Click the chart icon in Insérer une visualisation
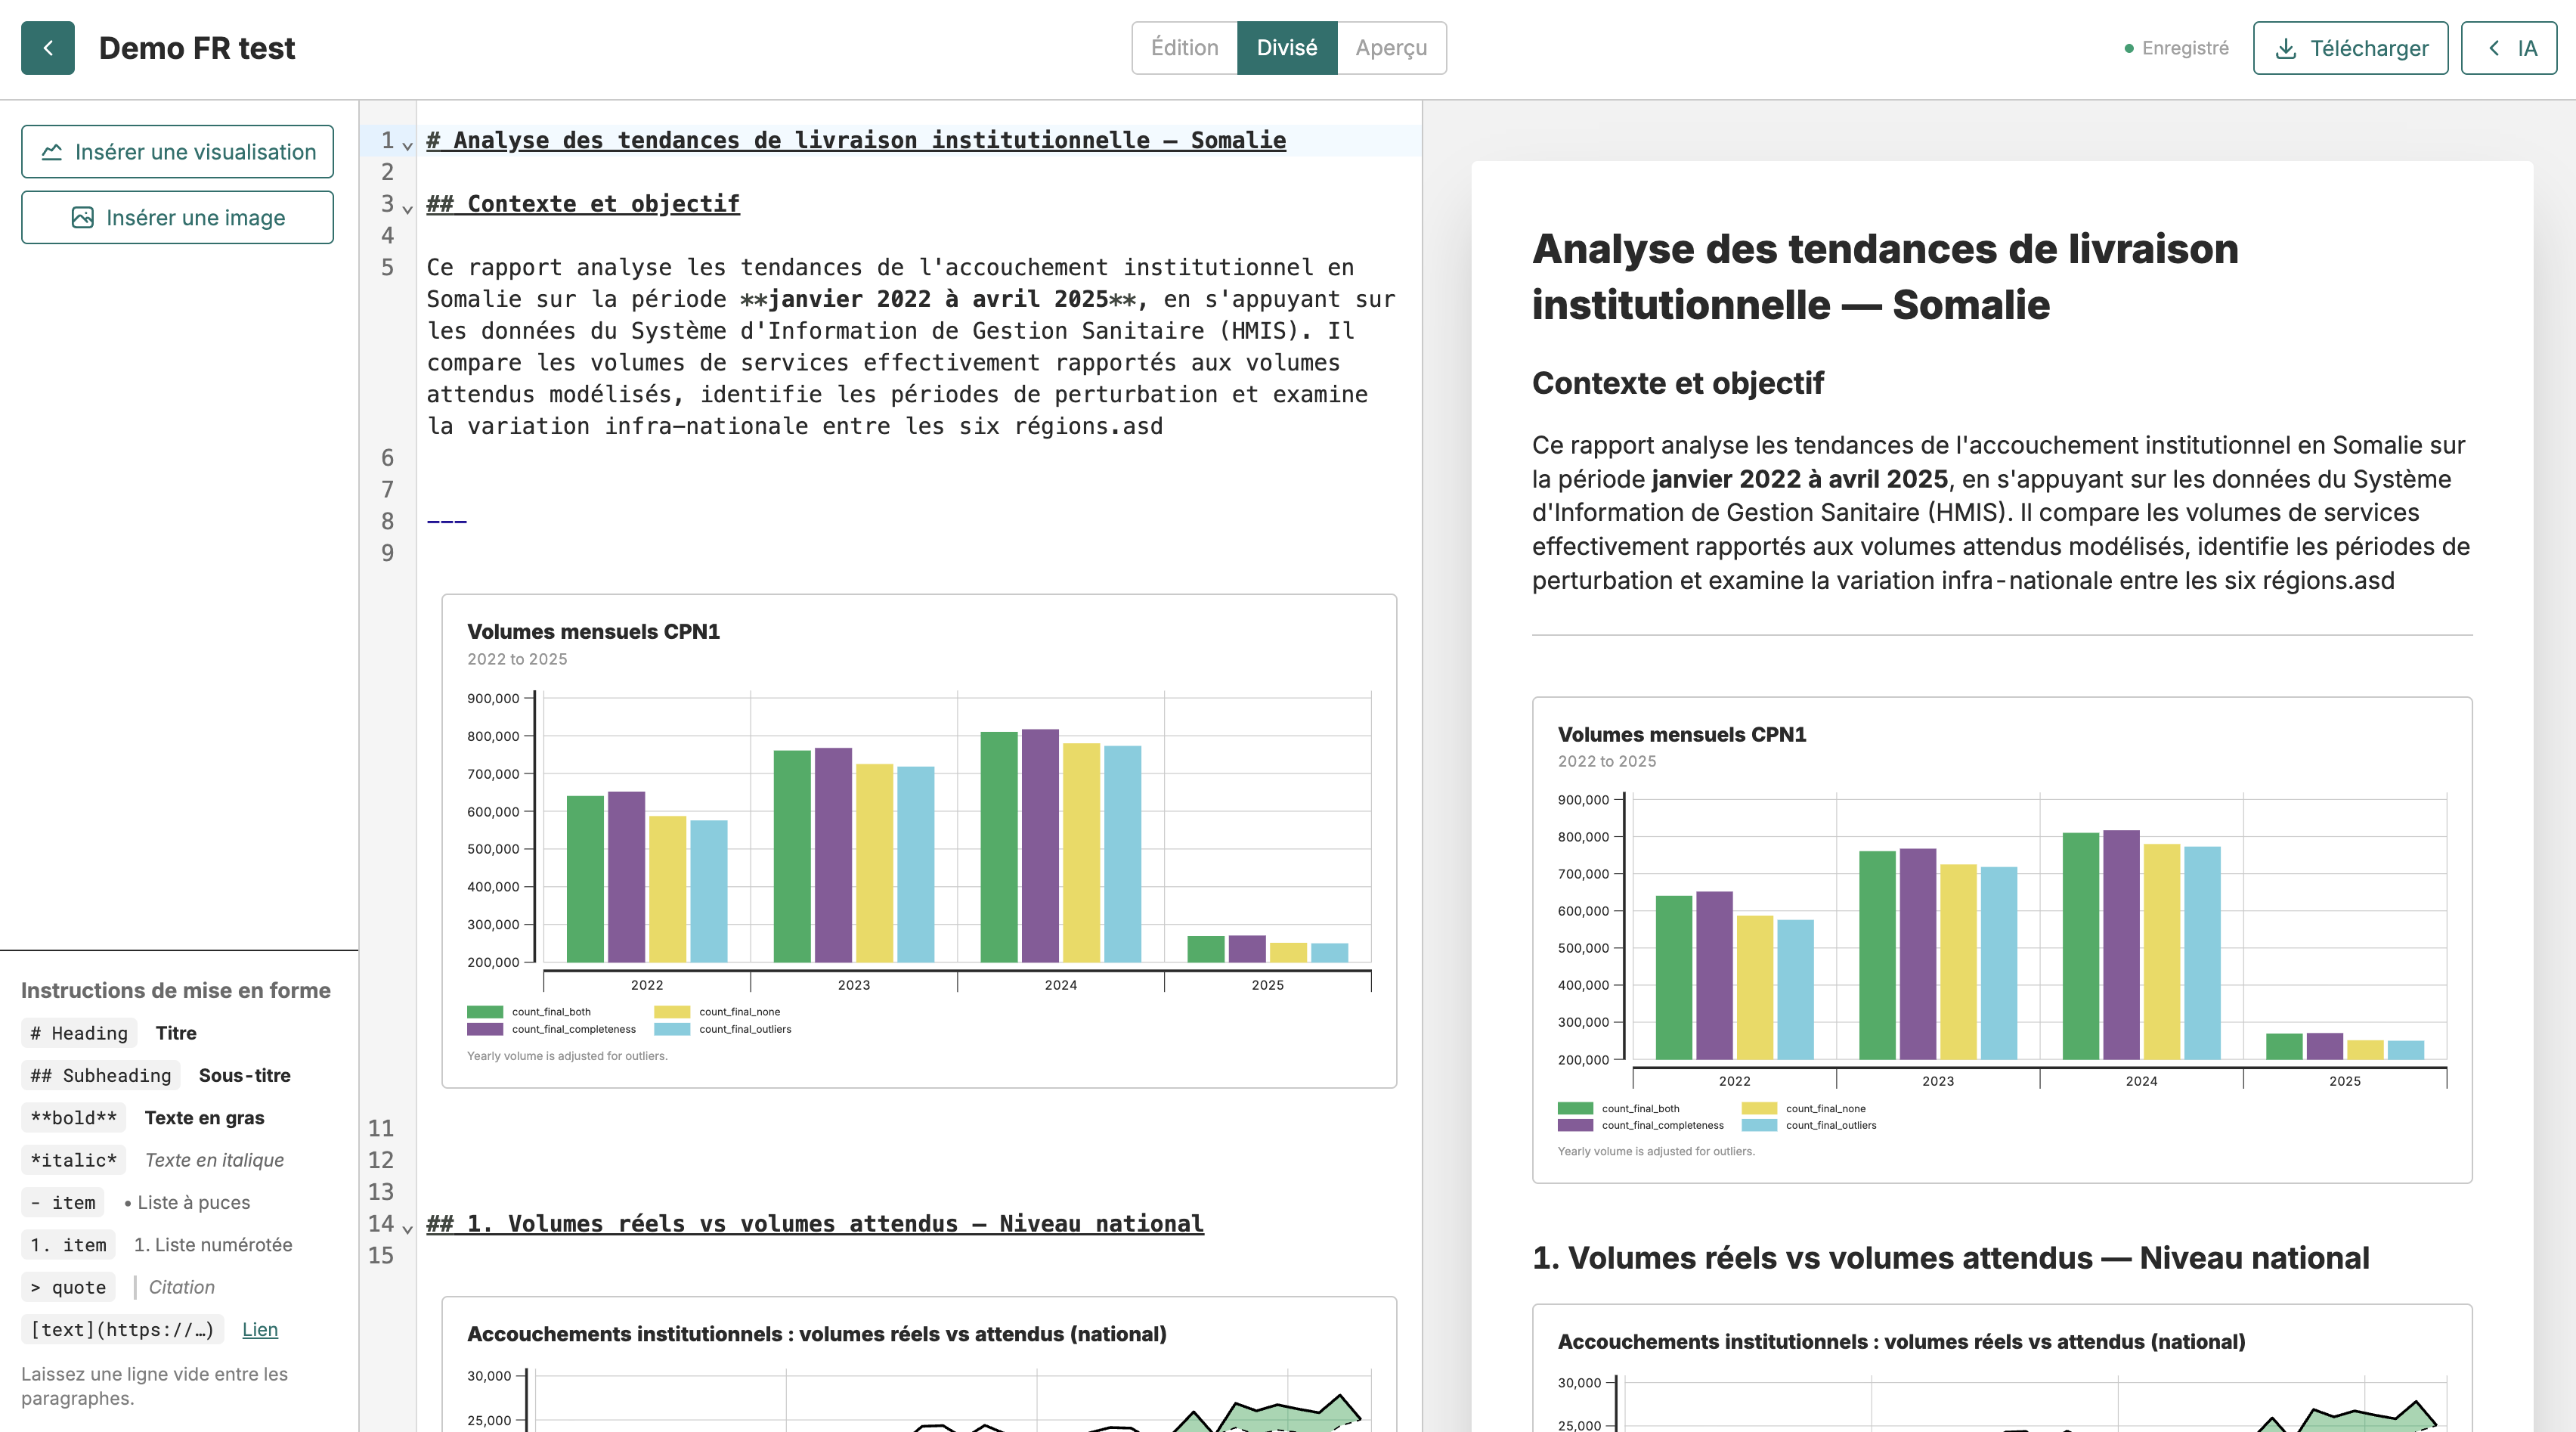The height and width of the screenshot is (1432, 2576). click(x=52, y=152)
